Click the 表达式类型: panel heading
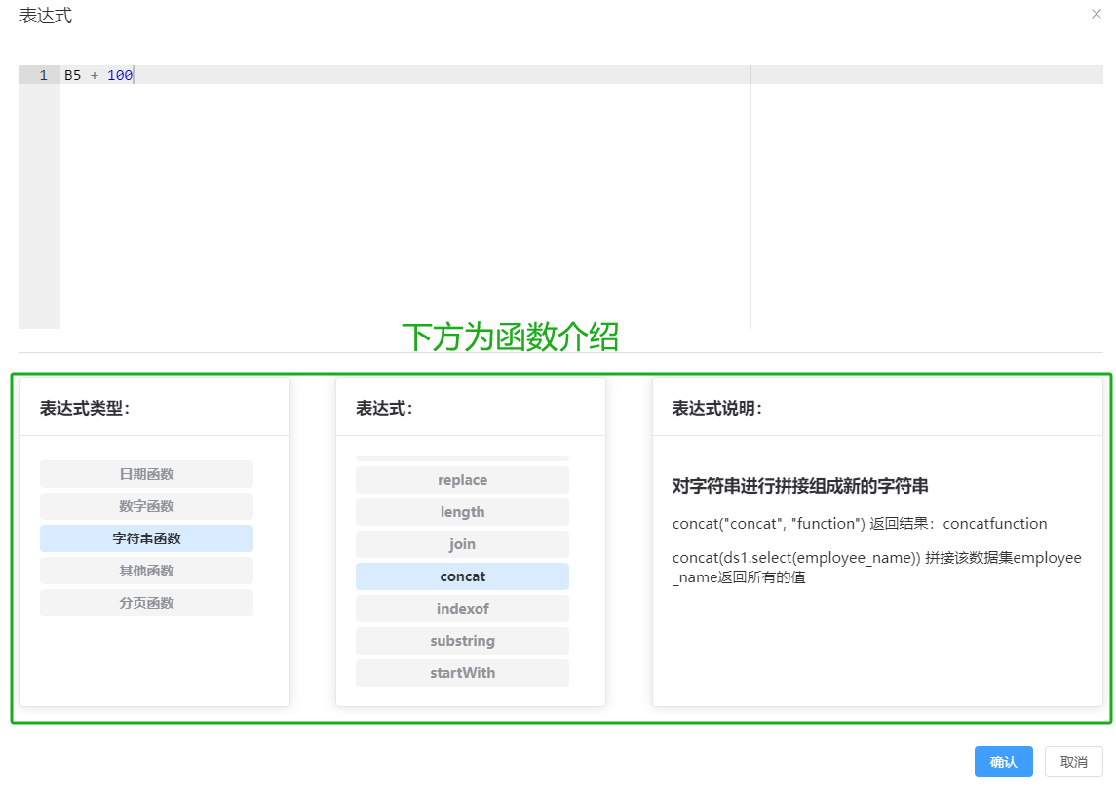This screenshot has height=794, width=1116. [x=85, y=408]
